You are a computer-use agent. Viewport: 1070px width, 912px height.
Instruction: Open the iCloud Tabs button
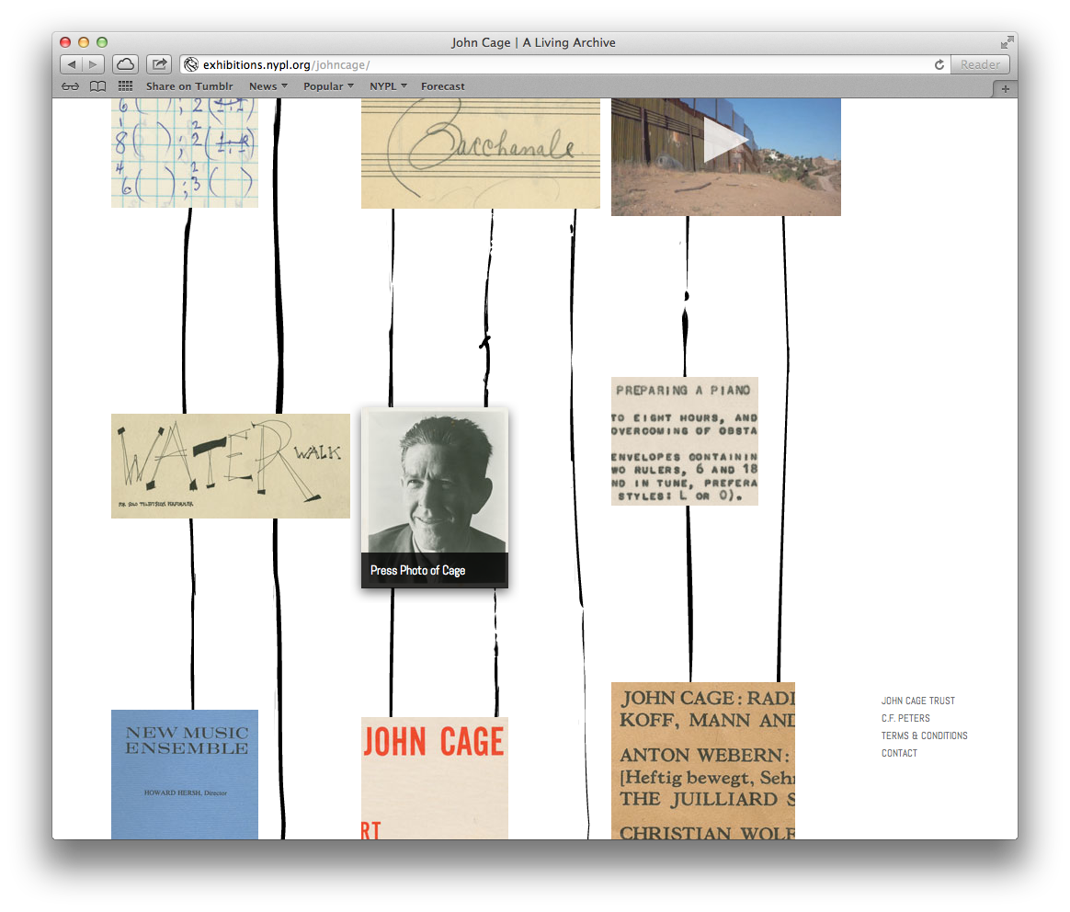point(126,64)
